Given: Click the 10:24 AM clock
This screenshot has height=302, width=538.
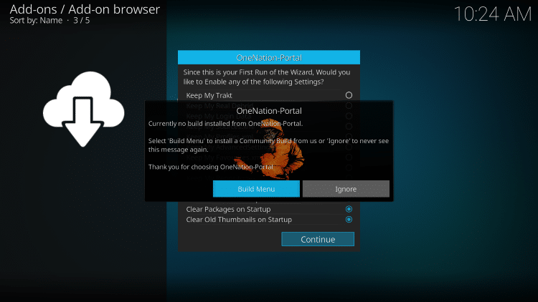Looking at the screenshot, I should [x=493, y=14].
